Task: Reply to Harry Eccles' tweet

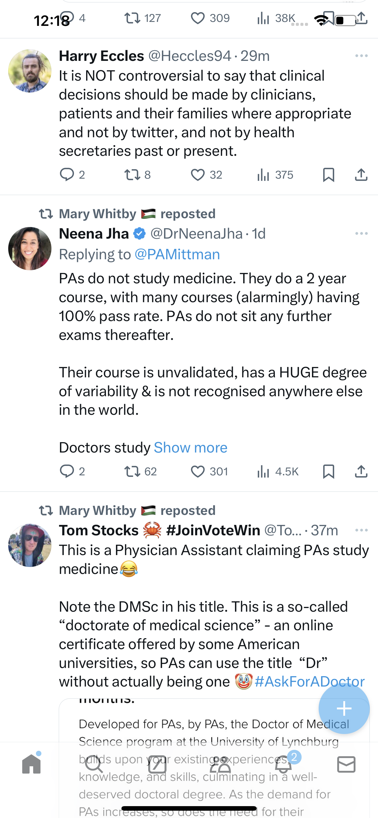Action: 67,175
